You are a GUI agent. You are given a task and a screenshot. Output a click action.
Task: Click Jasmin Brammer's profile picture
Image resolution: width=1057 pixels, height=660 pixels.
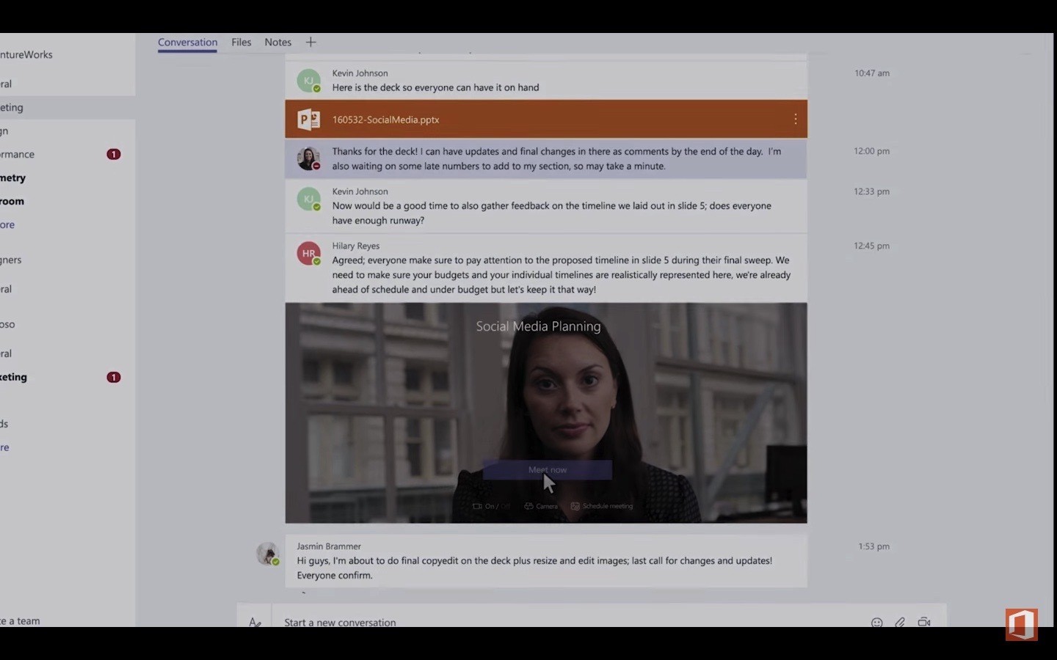(x=267, y=554)
